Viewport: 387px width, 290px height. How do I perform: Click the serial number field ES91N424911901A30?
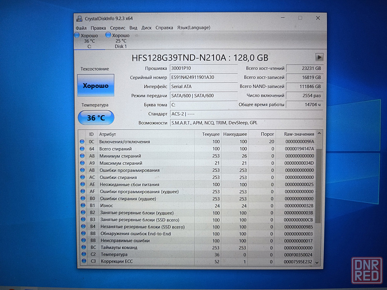pyautogui.click(x=204, y=77)
